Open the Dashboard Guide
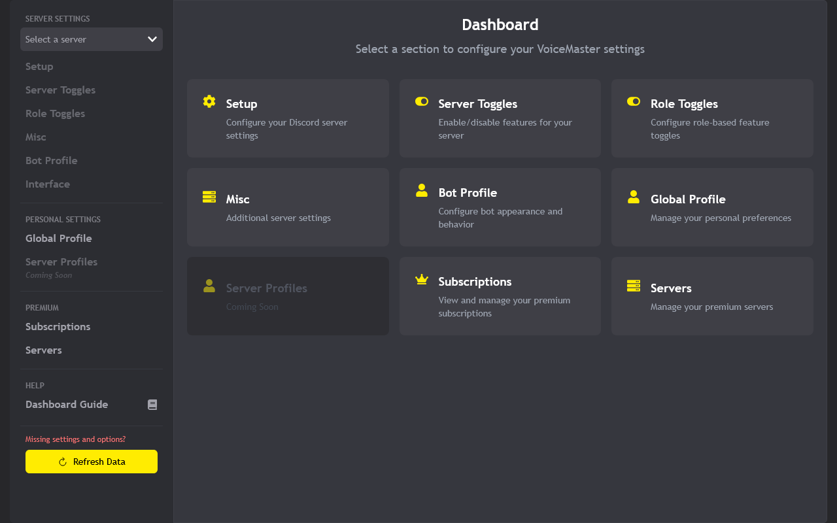The width and height of the screenshot is (837, 523). coord(67,404)
